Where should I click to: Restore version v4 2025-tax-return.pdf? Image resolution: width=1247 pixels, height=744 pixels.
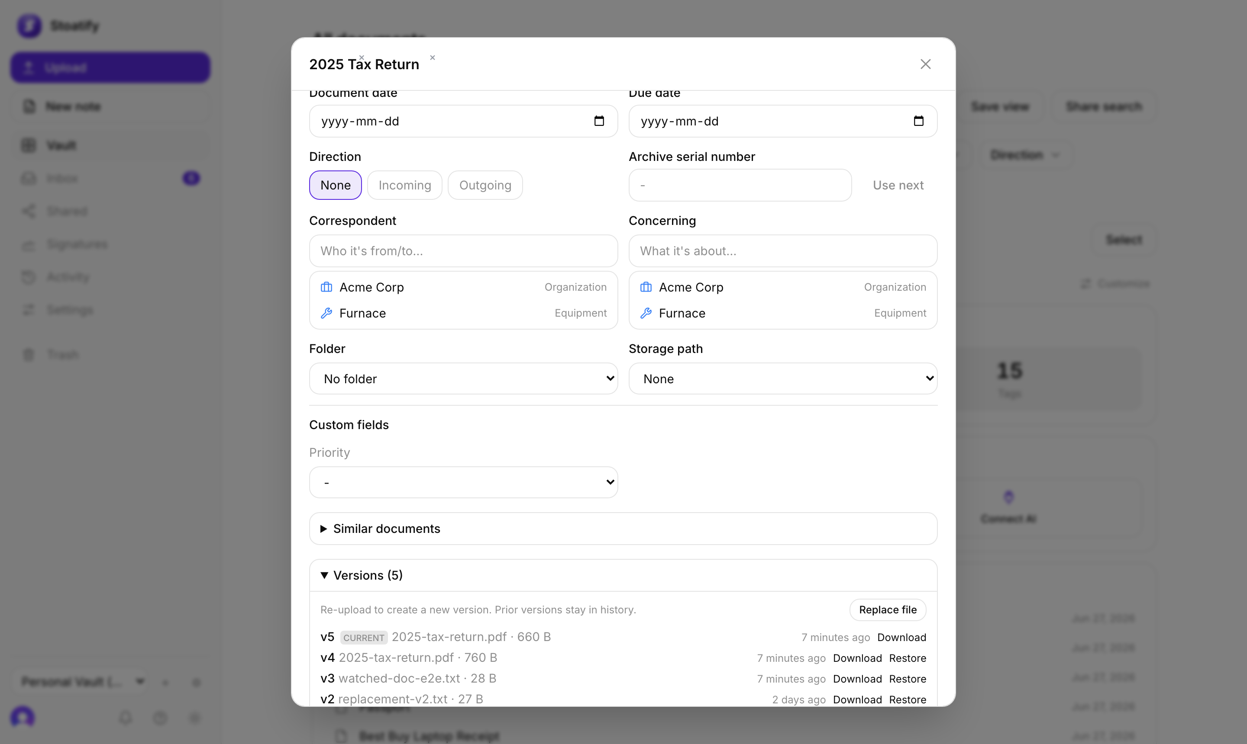pyautogui.click(x=907, y=658)
